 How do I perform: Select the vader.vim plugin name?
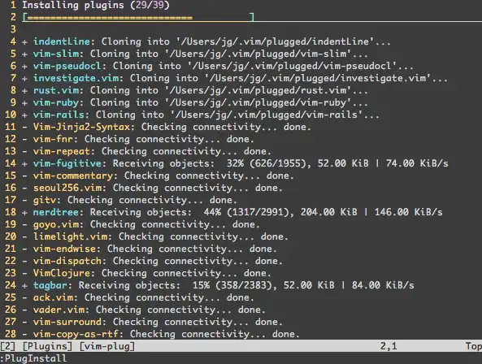coord(59,310)
